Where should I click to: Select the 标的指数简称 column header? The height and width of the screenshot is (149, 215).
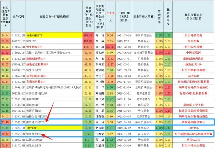(193, 17)
